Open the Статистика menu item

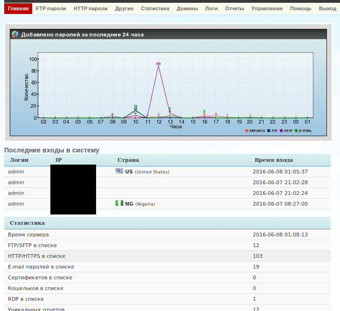(x=155, y=9)
